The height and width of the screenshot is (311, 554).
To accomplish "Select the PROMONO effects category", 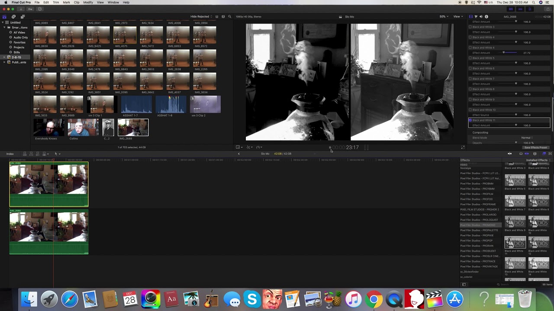I will tap(480, 225).
